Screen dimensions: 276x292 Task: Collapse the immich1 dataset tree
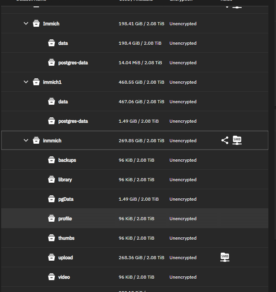[x=26, y=82]
